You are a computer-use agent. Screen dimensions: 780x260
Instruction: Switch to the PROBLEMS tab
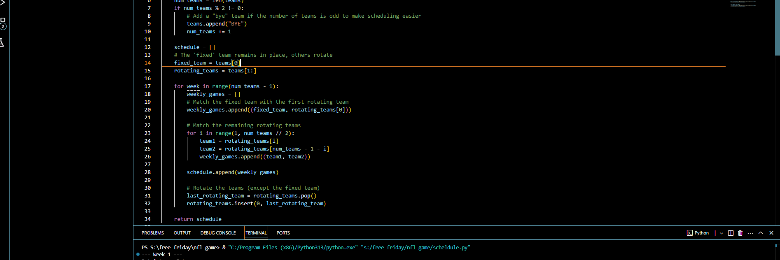152,233
